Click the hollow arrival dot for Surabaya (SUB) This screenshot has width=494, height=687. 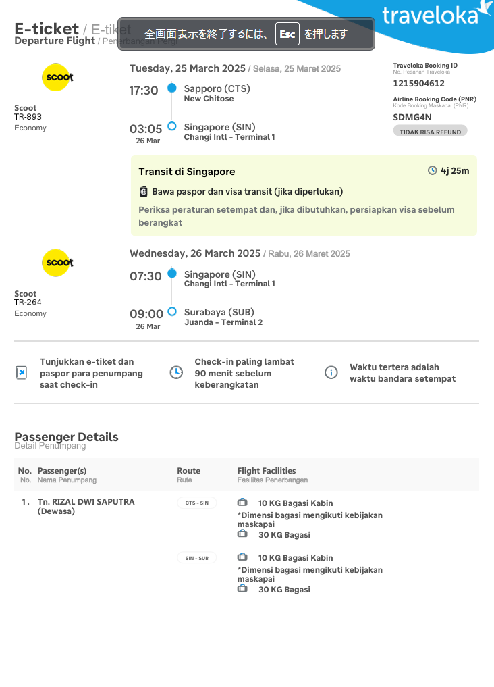(x=171, y=312)
